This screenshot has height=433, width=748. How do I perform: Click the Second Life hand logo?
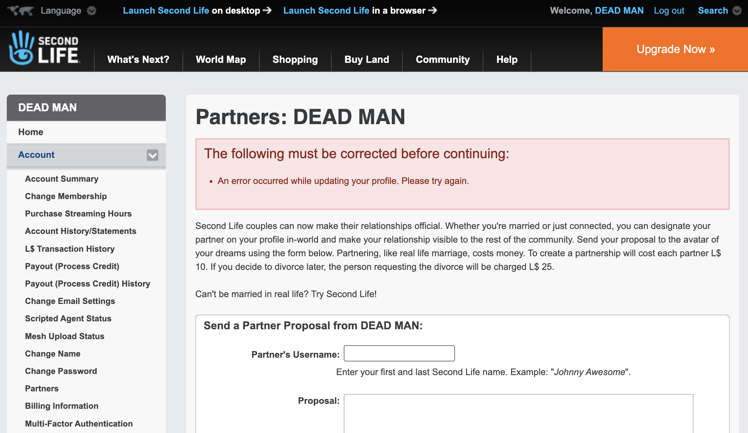(x=44, y=48)
